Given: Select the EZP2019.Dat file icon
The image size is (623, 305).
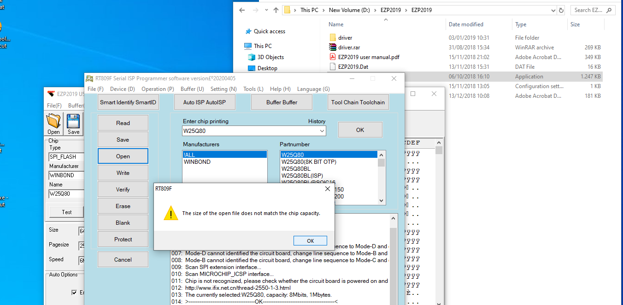Looking at the screenshot, I should point(333,66).
